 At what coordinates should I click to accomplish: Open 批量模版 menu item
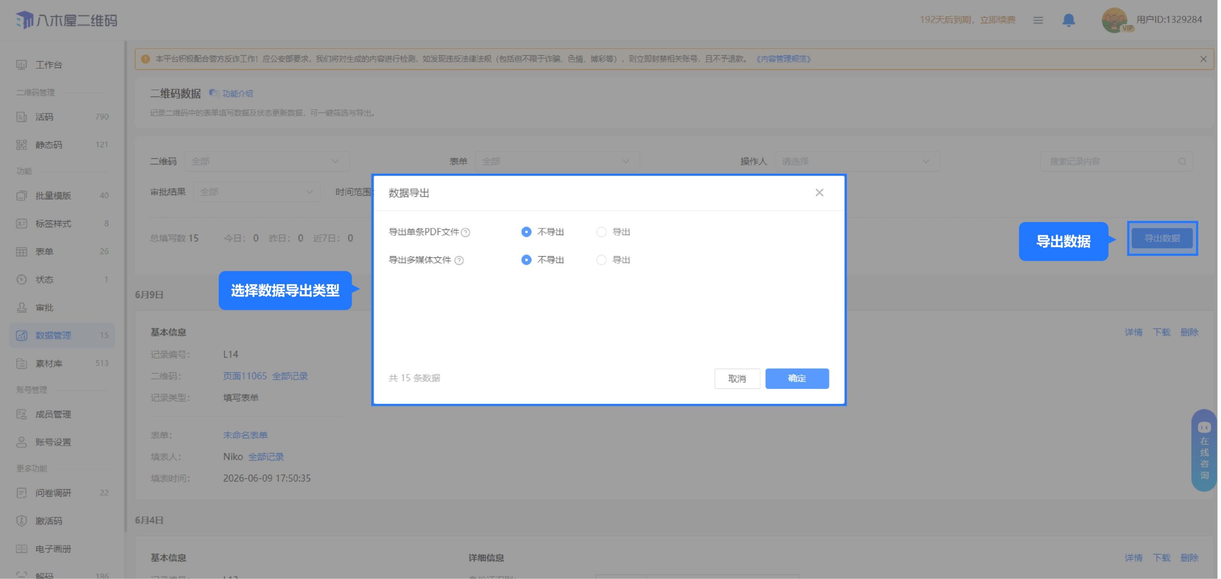(x=62, y=196)
